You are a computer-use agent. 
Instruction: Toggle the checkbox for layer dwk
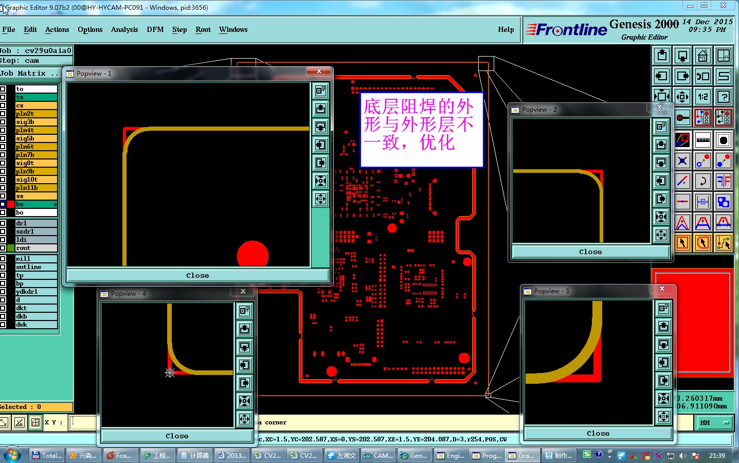click(x=3, y=325)
